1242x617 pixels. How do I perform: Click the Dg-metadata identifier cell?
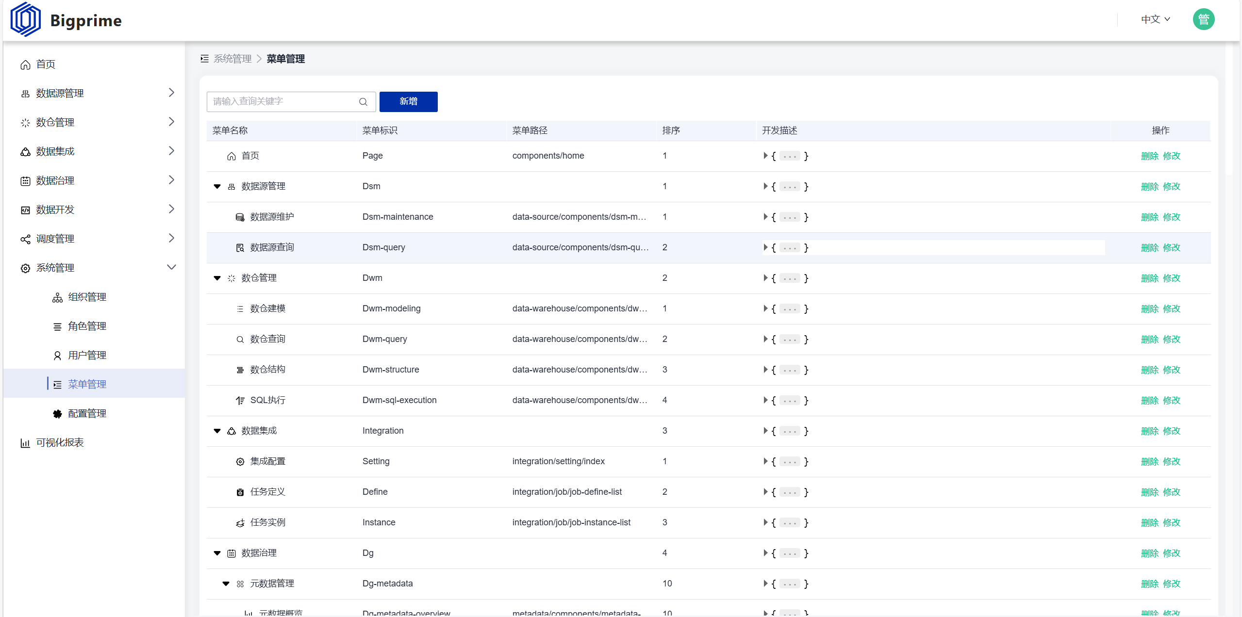(387, 584)
